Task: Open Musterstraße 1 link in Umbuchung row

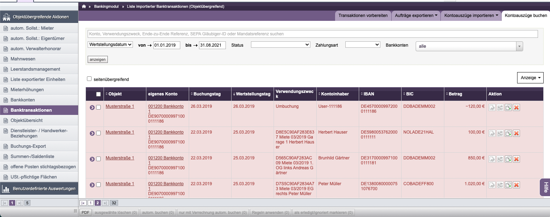Action: coord(120,106)
